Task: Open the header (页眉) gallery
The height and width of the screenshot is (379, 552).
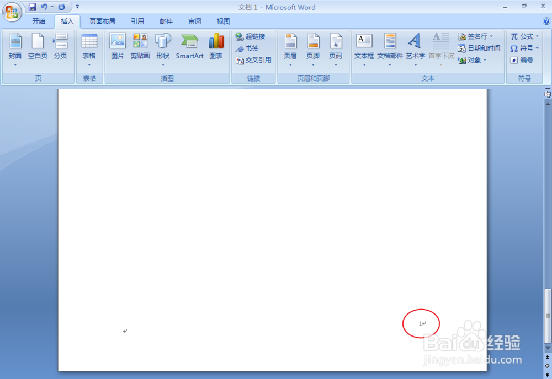Action: tap(290, 50)
